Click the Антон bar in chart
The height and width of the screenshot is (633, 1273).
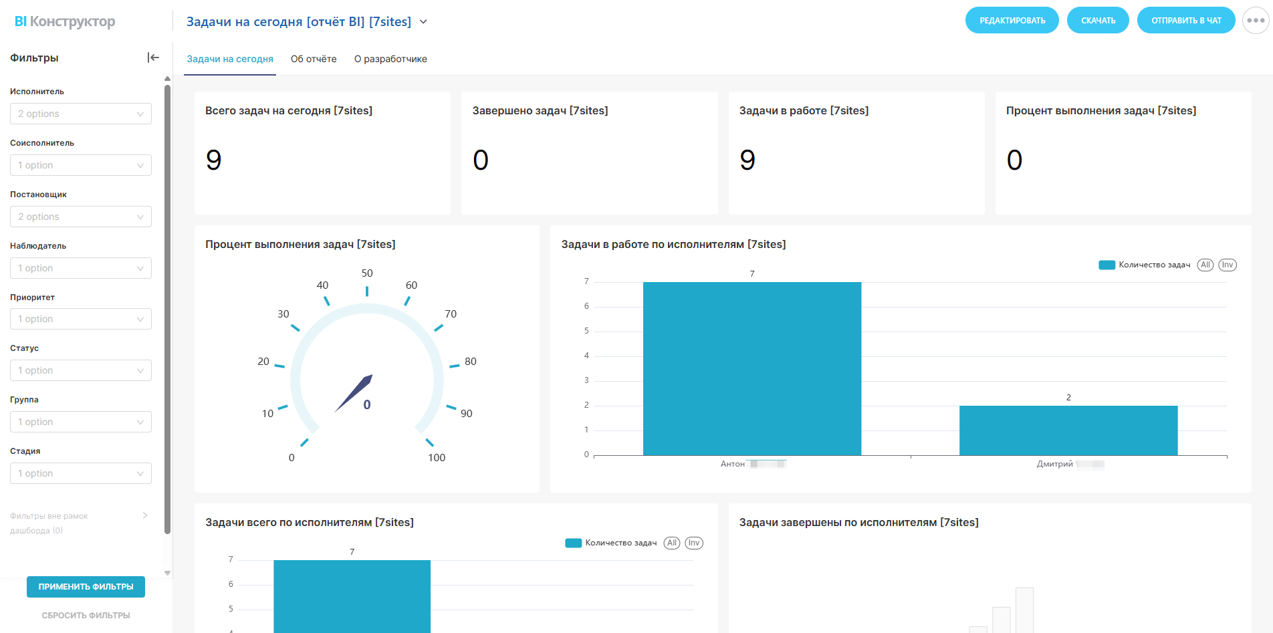click(x=752, y=369)
